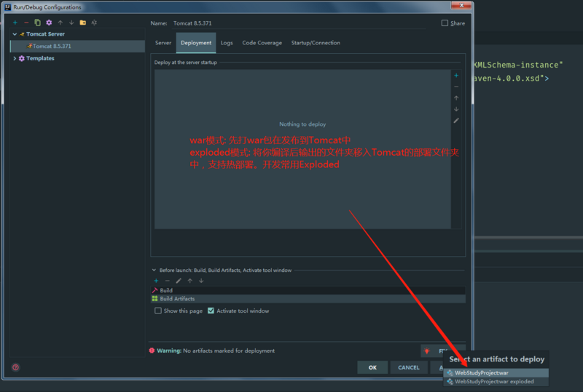Enable the Share checkbox
The height and width of the screenshot is (392, 583).
pos(445,23)
